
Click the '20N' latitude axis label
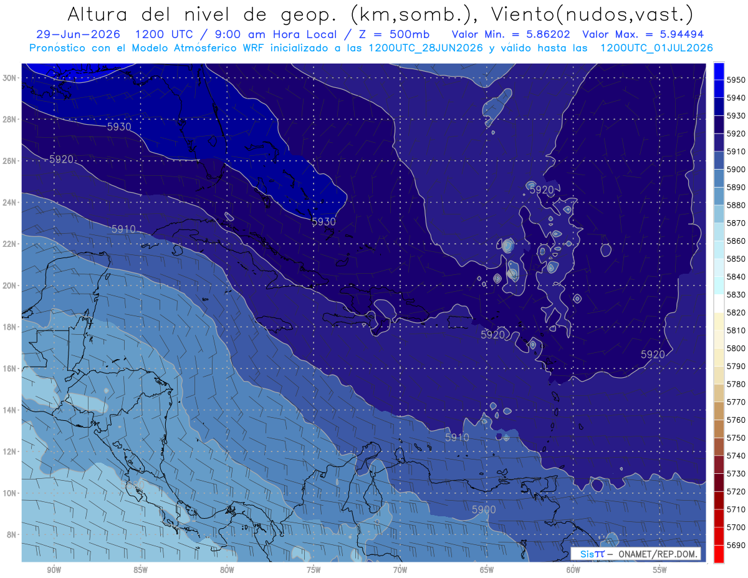pyautogui.click(x=9, y=285)
